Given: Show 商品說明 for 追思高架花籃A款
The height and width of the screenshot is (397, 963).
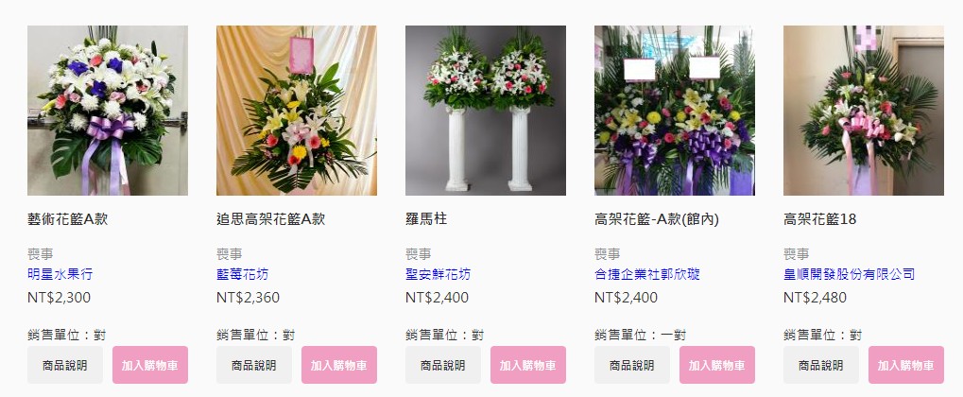Looking at the screenshot, I should (x=254, y=365).
